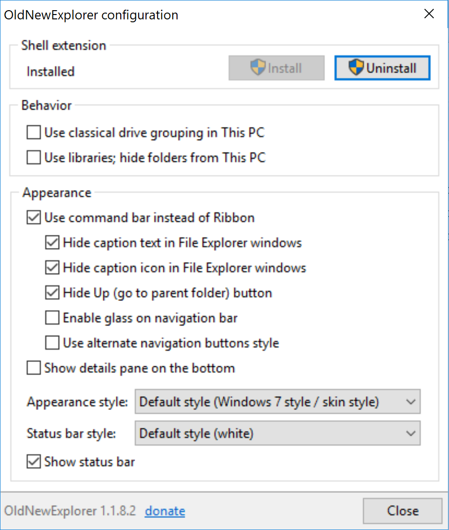Screen dimensions: 449x530
Task: Enable Show details pane on the bottom
Action: tap(34, 368)
